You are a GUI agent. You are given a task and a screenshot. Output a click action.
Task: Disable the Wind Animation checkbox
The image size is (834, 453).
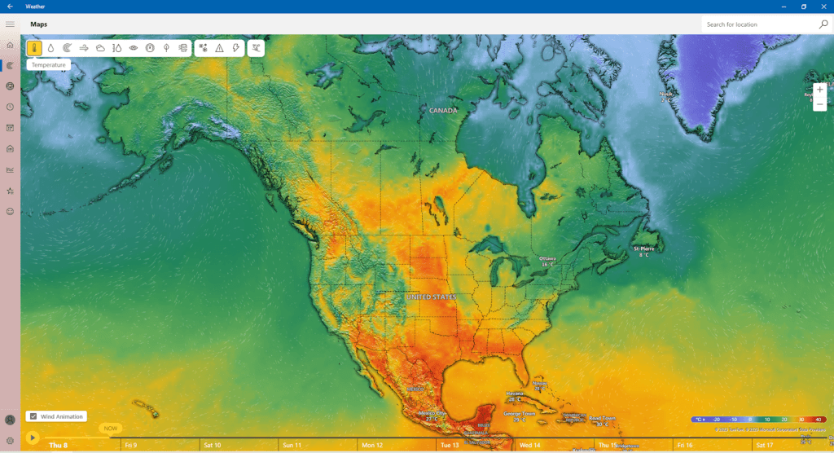tap(33, 416)
